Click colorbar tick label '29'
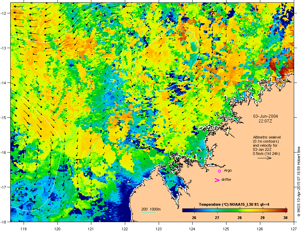301x232 pixels. tap(262, 218)
